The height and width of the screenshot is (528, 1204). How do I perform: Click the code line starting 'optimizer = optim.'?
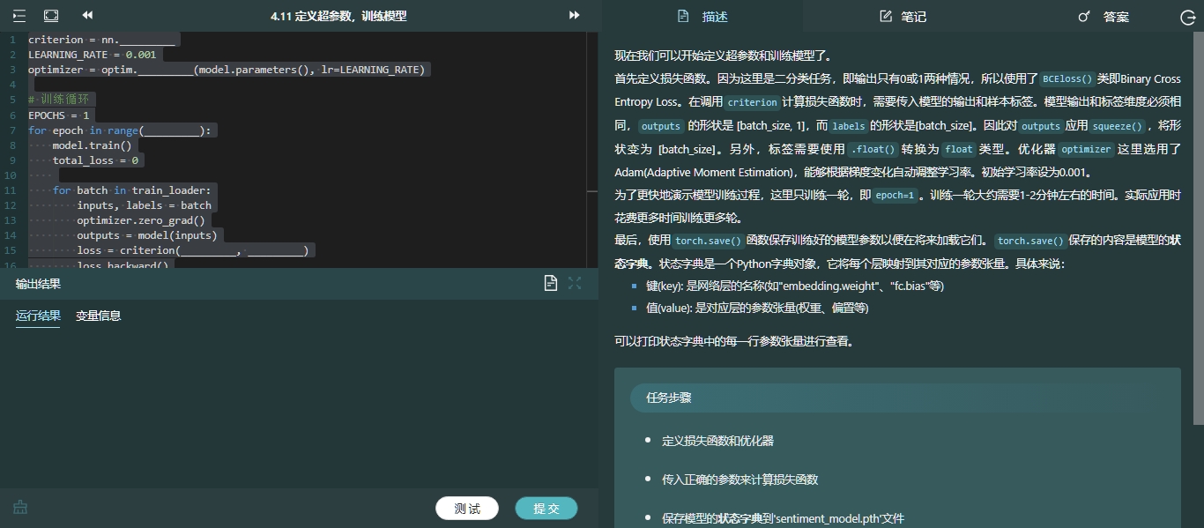[227, 70]
